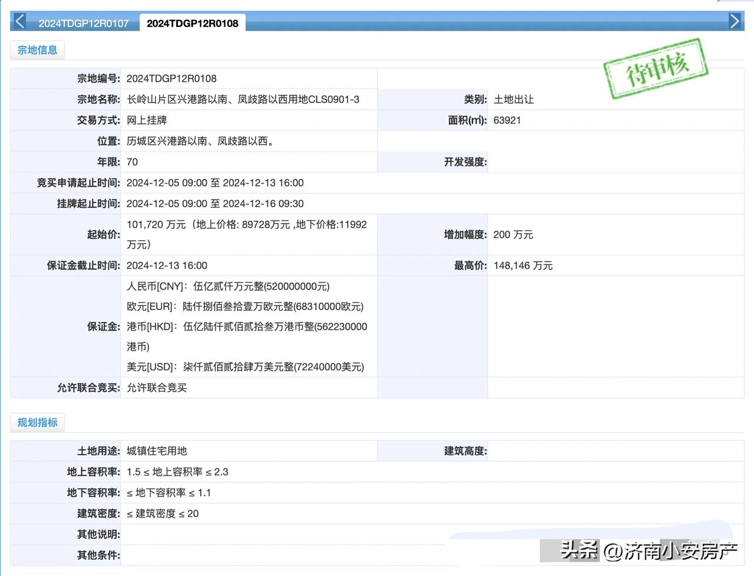Click 地上容积率 range 1.5 to 2.3

177,472
